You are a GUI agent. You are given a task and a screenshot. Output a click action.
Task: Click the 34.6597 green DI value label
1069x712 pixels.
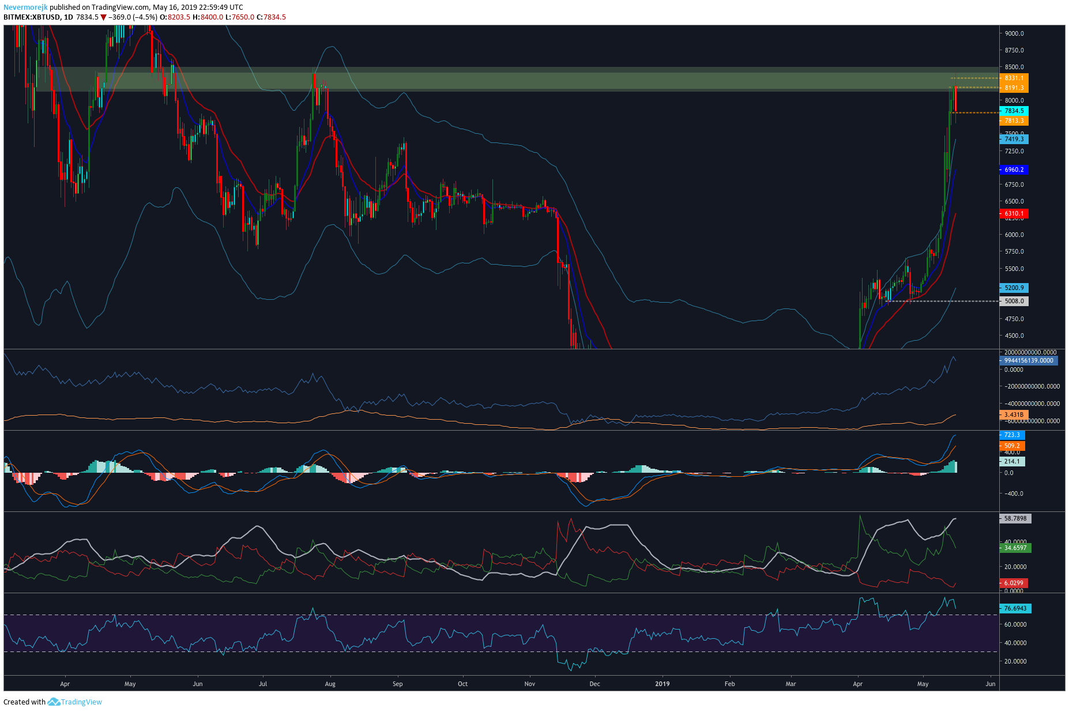[x=1015, y=548]
